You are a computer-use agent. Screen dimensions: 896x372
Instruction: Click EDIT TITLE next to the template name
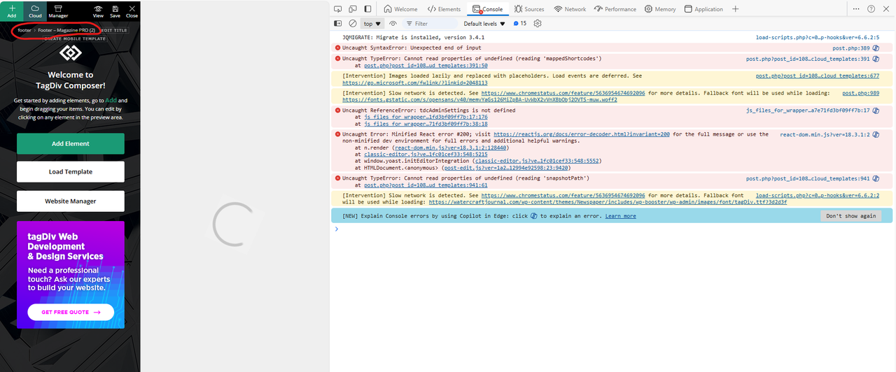click(x=115, y=31)
